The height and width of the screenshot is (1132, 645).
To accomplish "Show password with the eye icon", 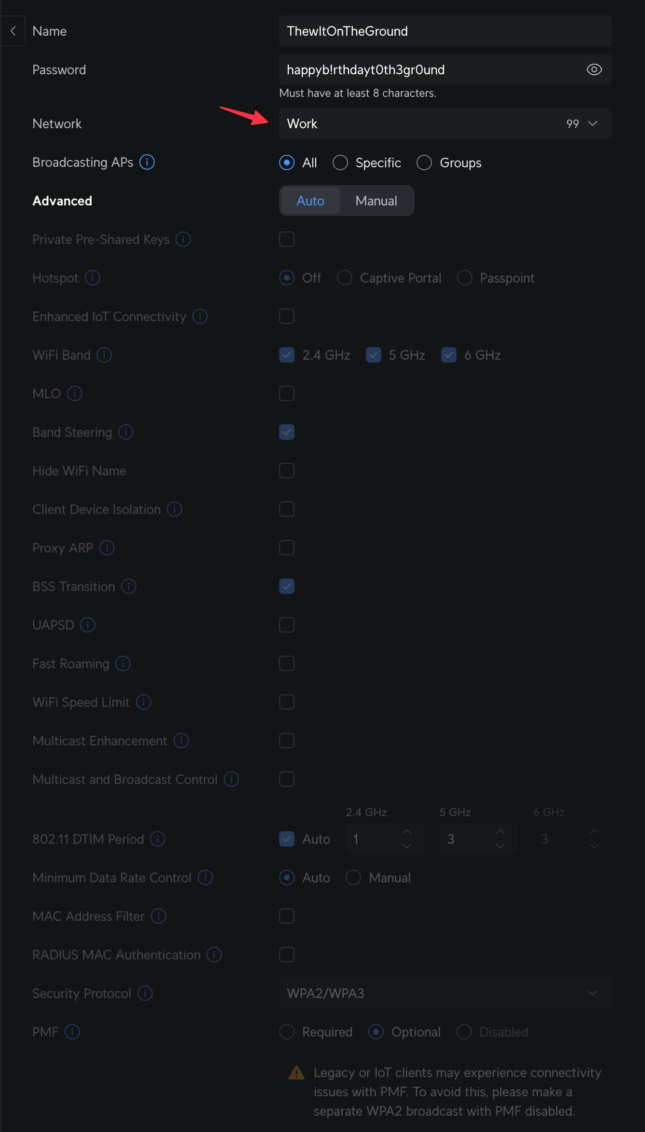I will [x=594, y=69].
